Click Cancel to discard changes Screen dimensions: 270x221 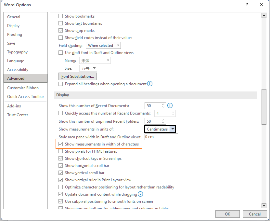point(254,214)
